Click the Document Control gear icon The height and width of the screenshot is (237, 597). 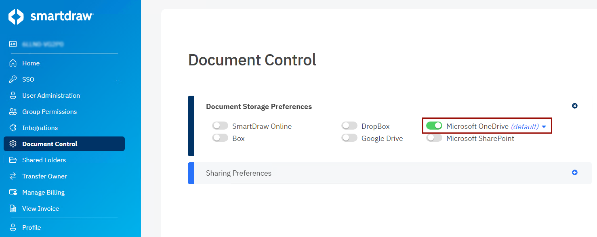coord(13,144)
